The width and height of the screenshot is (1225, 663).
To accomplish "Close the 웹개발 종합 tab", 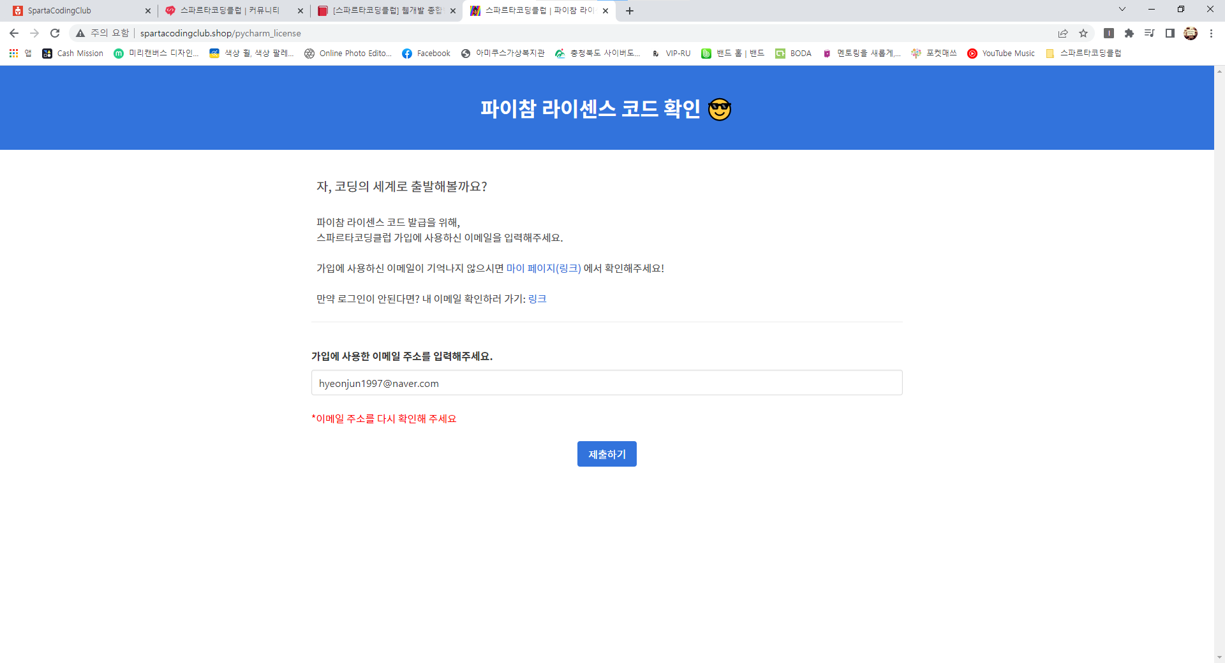I will pos(453,11).
